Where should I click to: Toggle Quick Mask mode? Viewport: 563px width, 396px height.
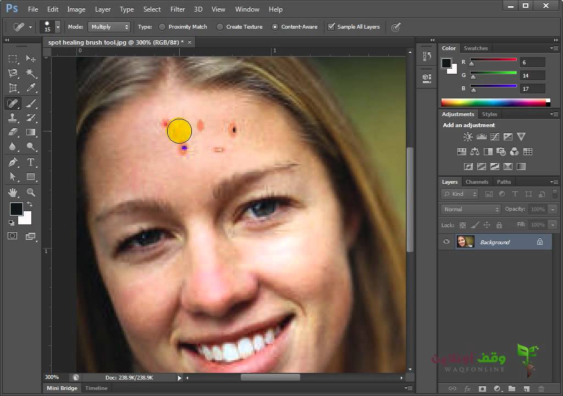coord(13,236)
